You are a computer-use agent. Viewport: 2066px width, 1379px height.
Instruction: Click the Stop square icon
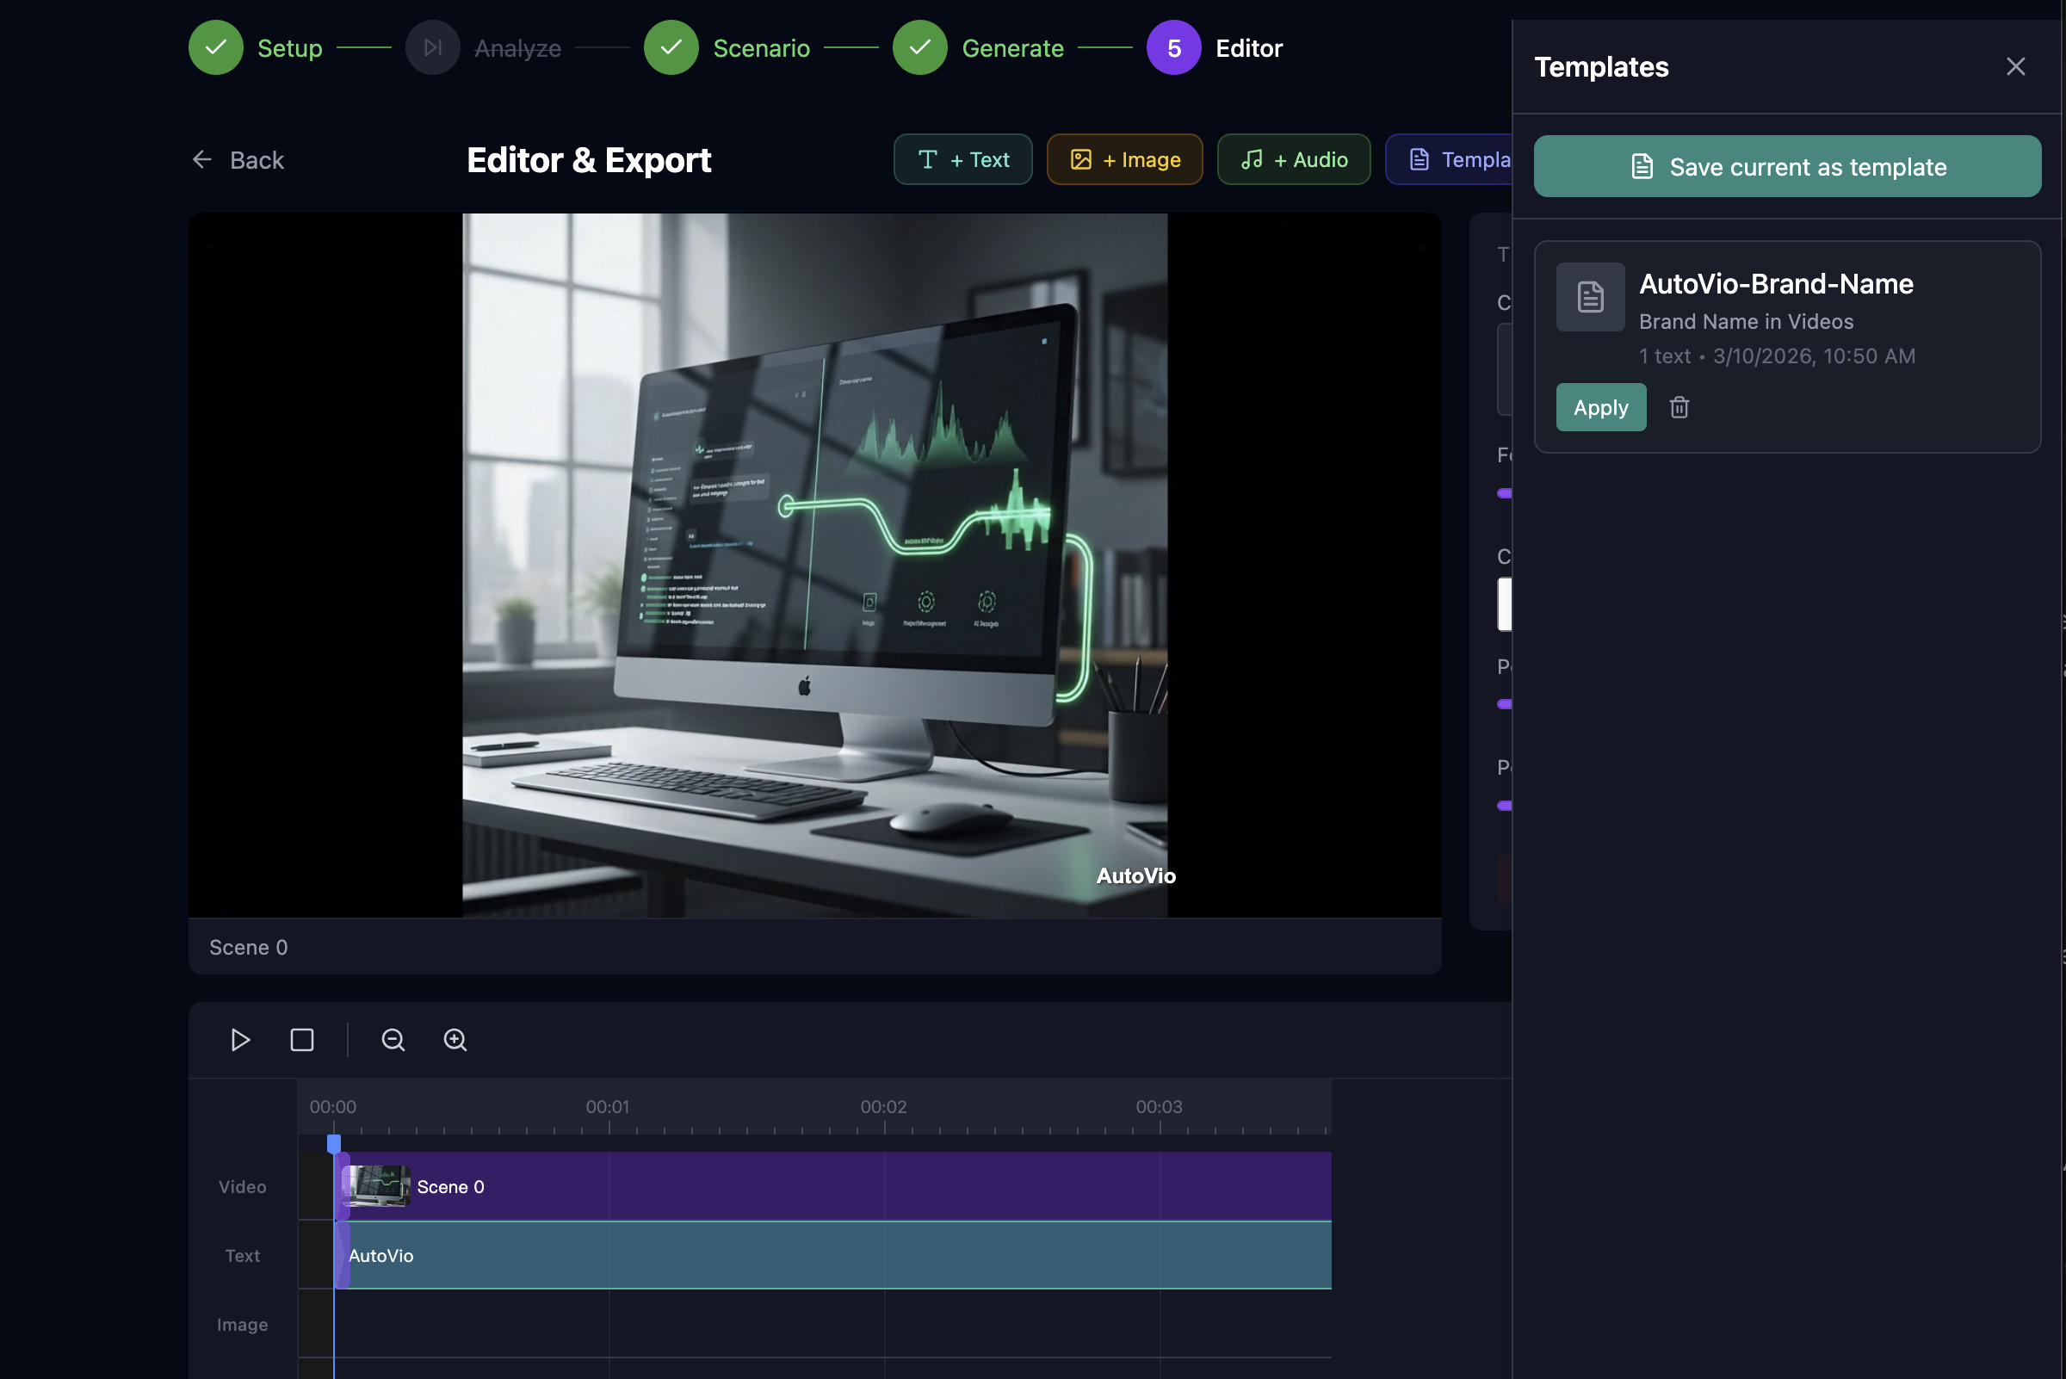point(301,1040)
